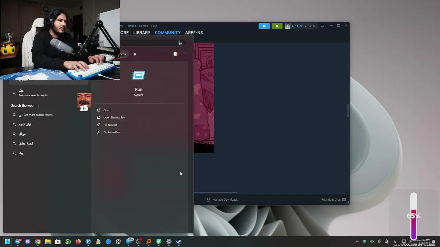Click the Steam vertical scrollbar
Viewport: 440px width, 247px height.
[348, 110]
